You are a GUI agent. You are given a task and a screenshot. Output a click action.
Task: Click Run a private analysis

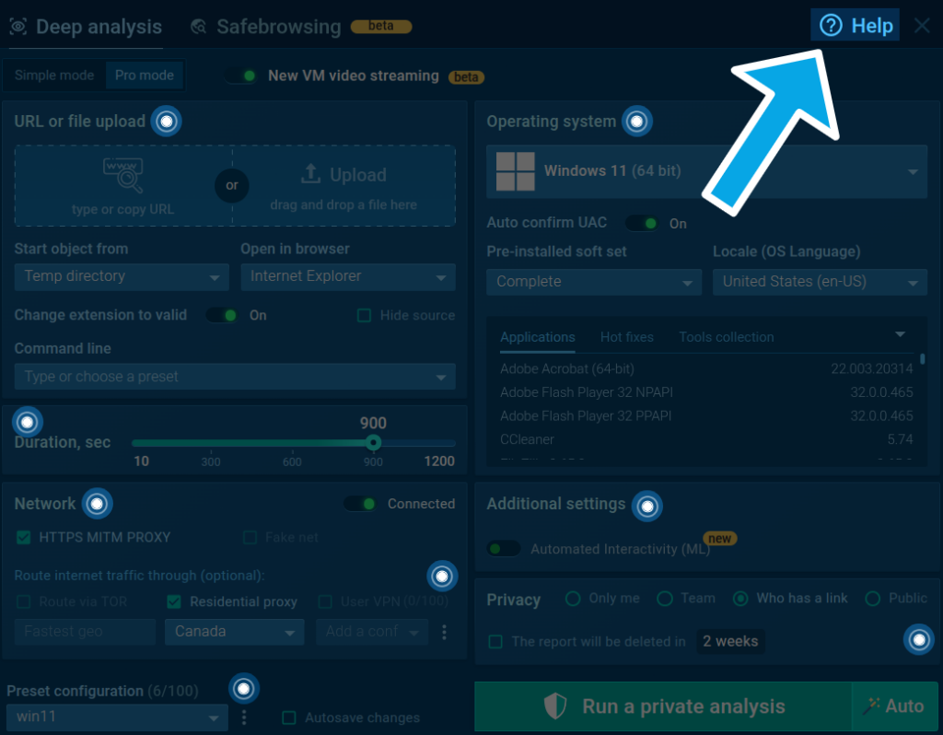point(663,706)
